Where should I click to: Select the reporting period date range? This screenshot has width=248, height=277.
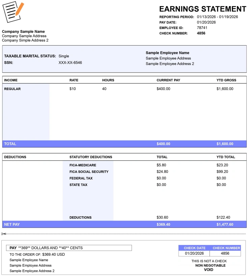pyautogui.click(x=217, y=17)
